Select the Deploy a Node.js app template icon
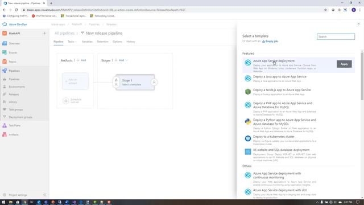The height and width of the screenshot is (205, 364). pos(248,92)
